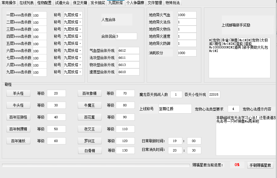Edit the 九层boss击杀数 field
This screenshot has width=277, height=178.
point(40,72)
